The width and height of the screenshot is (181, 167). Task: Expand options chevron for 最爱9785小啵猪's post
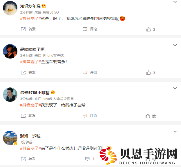(175, 88)
